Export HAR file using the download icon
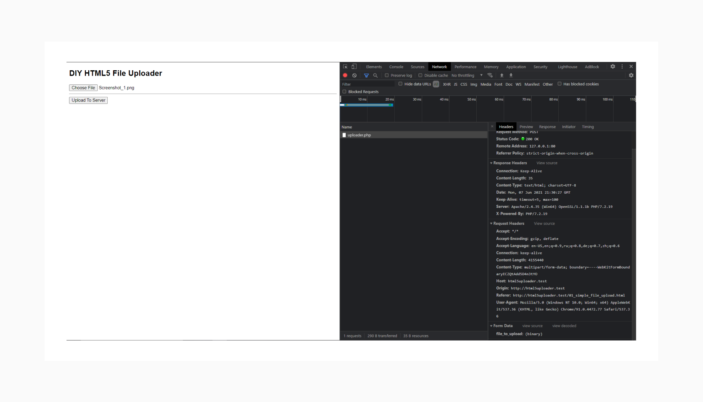The width and height of the screenshot is (703, 402). [511, 75]
